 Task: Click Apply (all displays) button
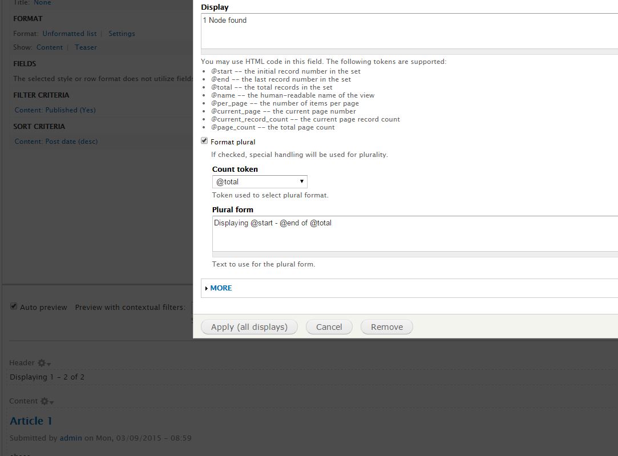click(x=249, y=326)
